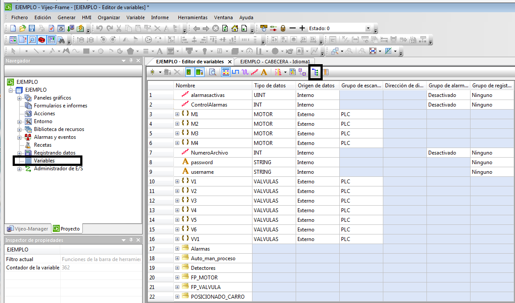Viewport: 515px width, 303px height.
Task: Expand the M1 variable row
Action: point(177,114)
